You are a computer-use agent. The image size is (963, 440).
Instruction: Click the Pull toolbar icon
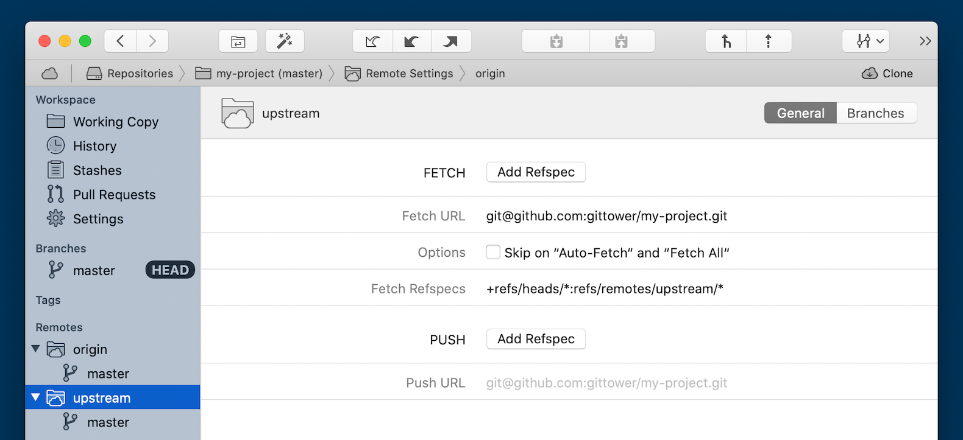coord(411,41)
